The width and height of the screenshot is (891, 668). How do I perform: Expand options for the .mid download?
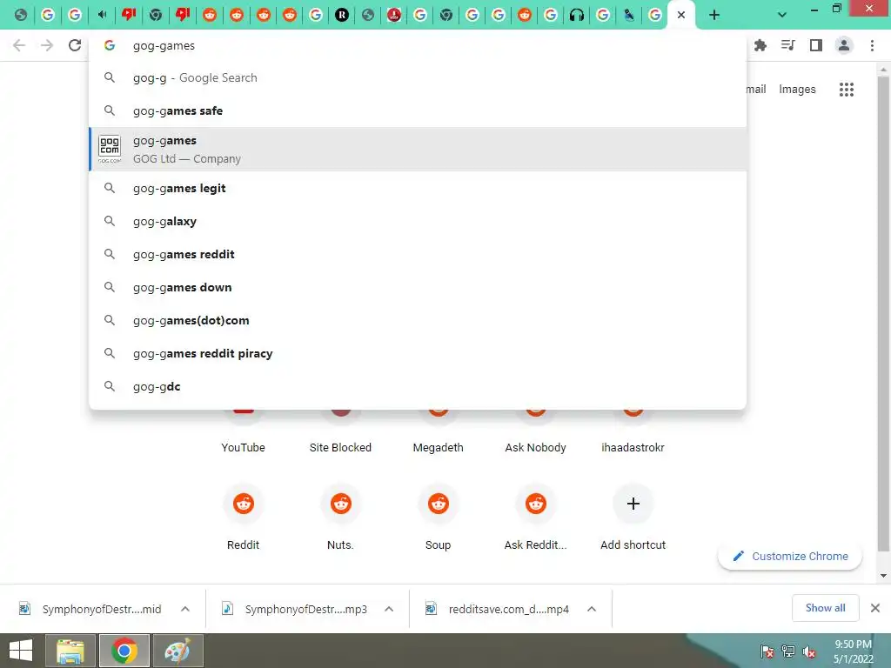(x=185, y=609)
